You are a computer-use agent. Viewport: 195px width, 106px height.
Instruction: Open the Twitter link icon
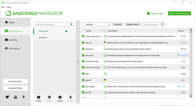[7, 97]
